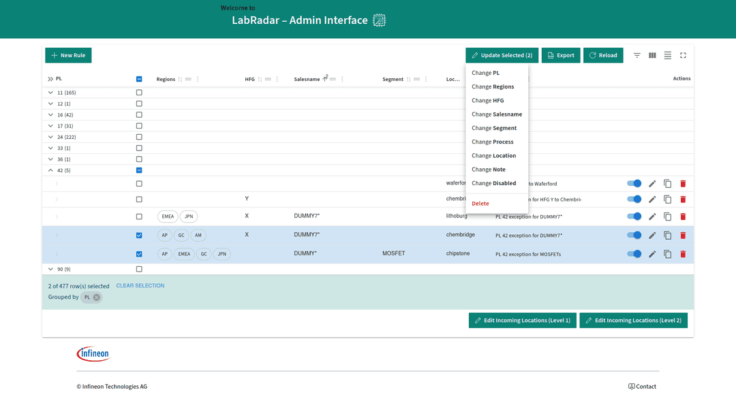This screenshot has height=414, width=736.
Task: Expand the PL 12 (1) group
Action: [50, 103]
